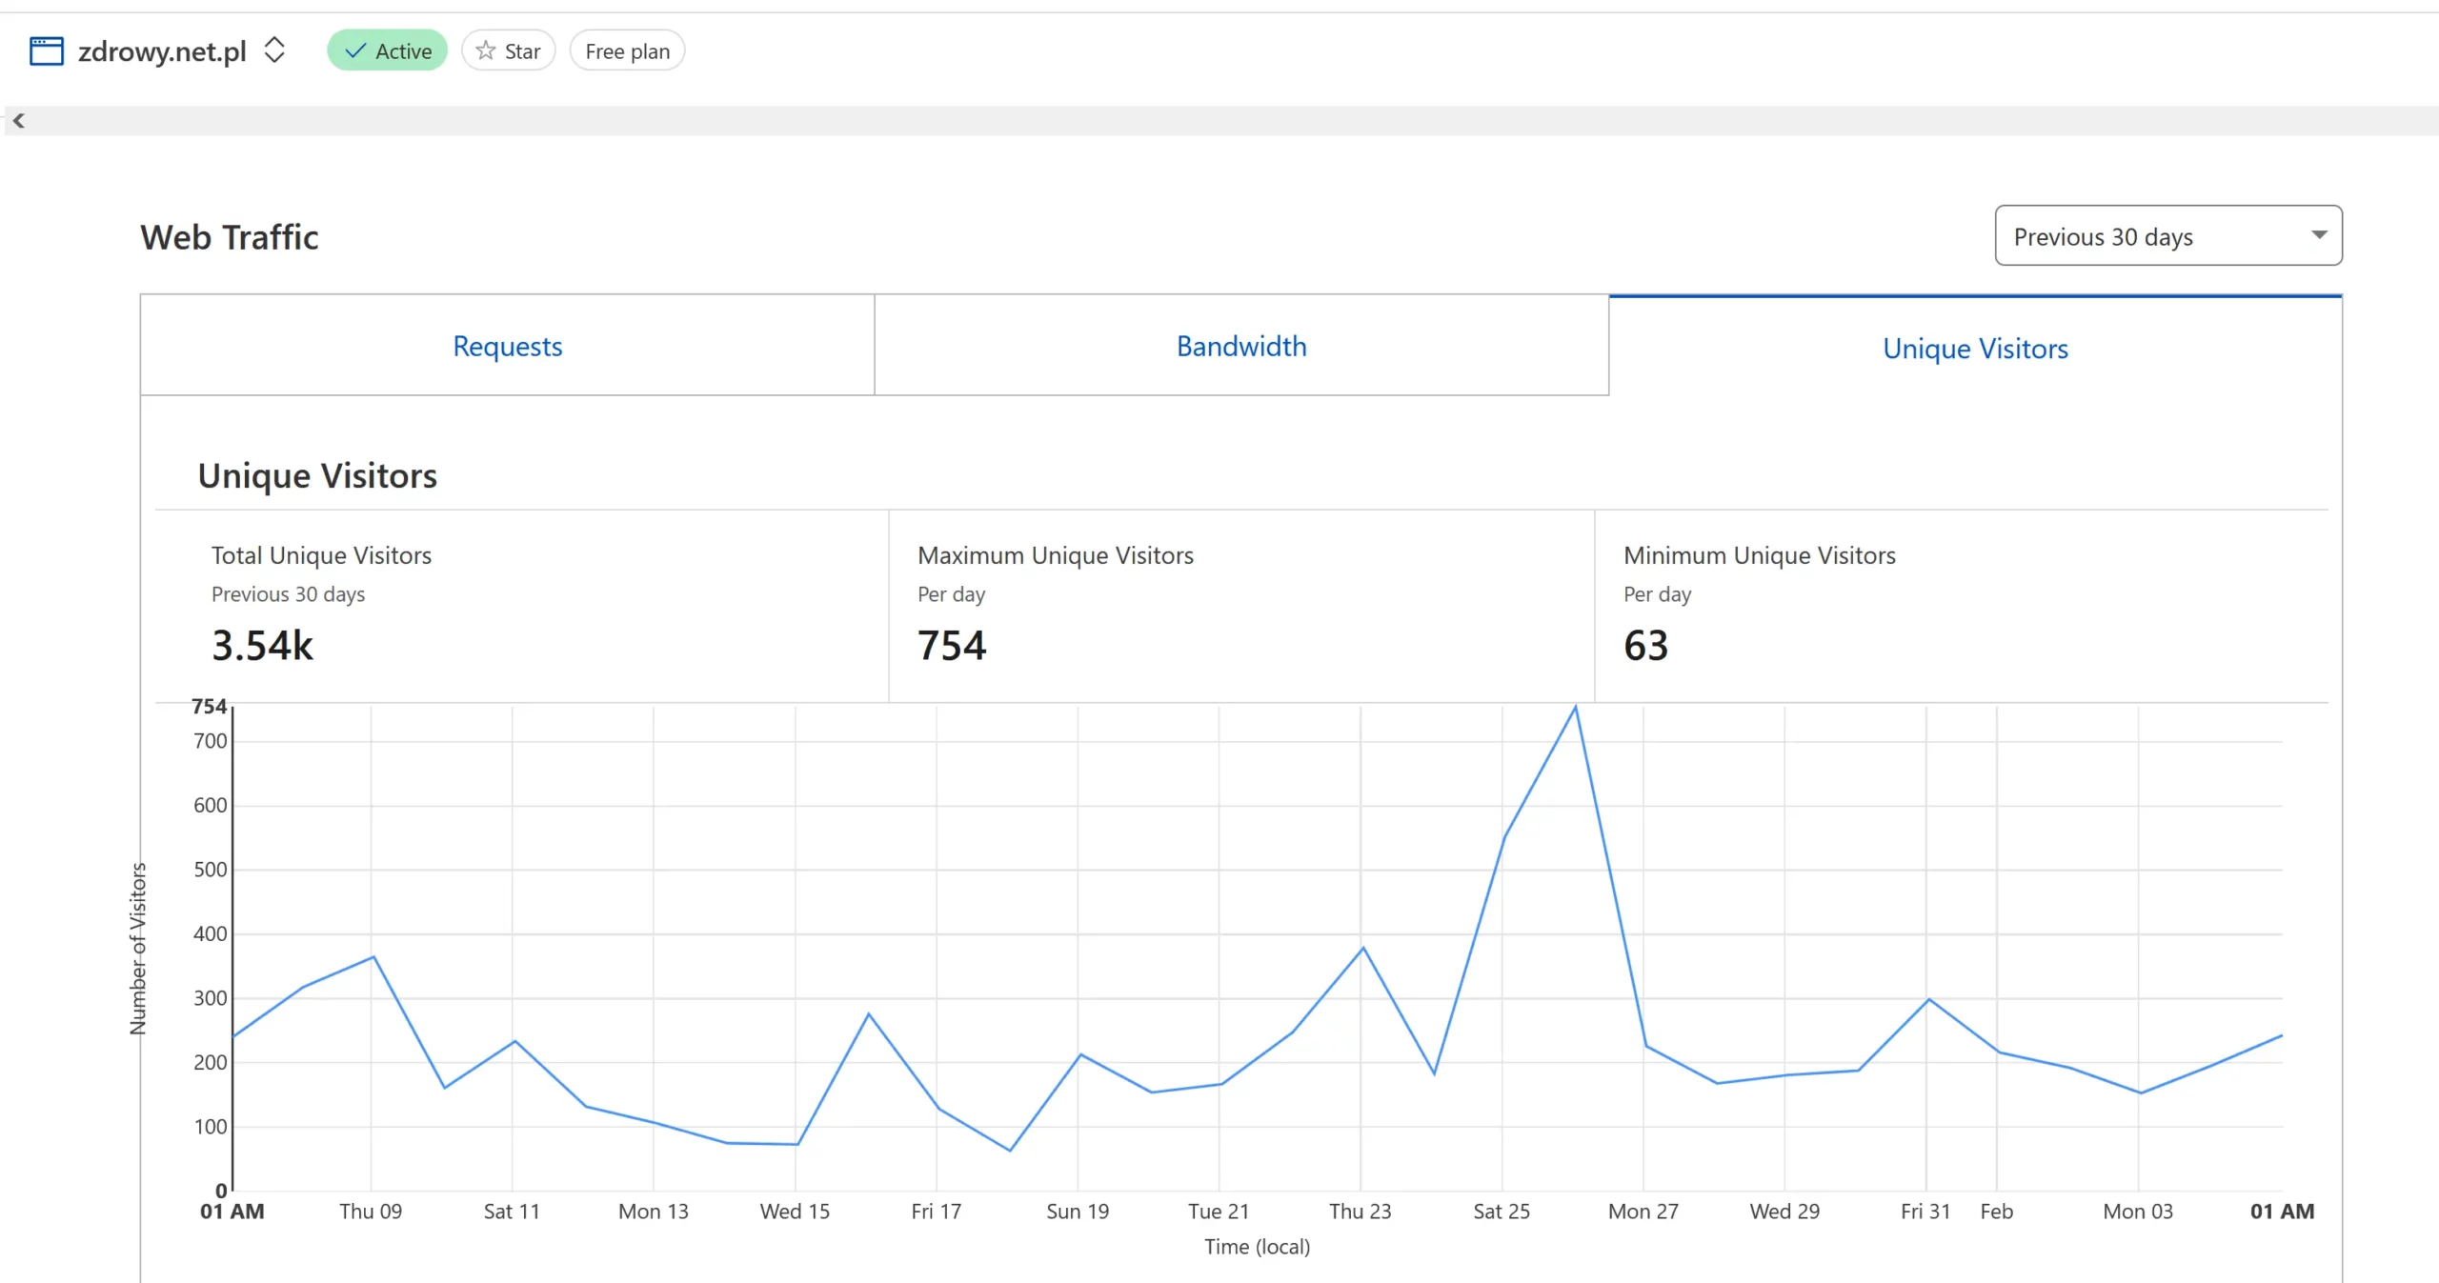Select the Unique Visitors tab
Viewport: 2439px width, 1283px height.
point(1974,349)
